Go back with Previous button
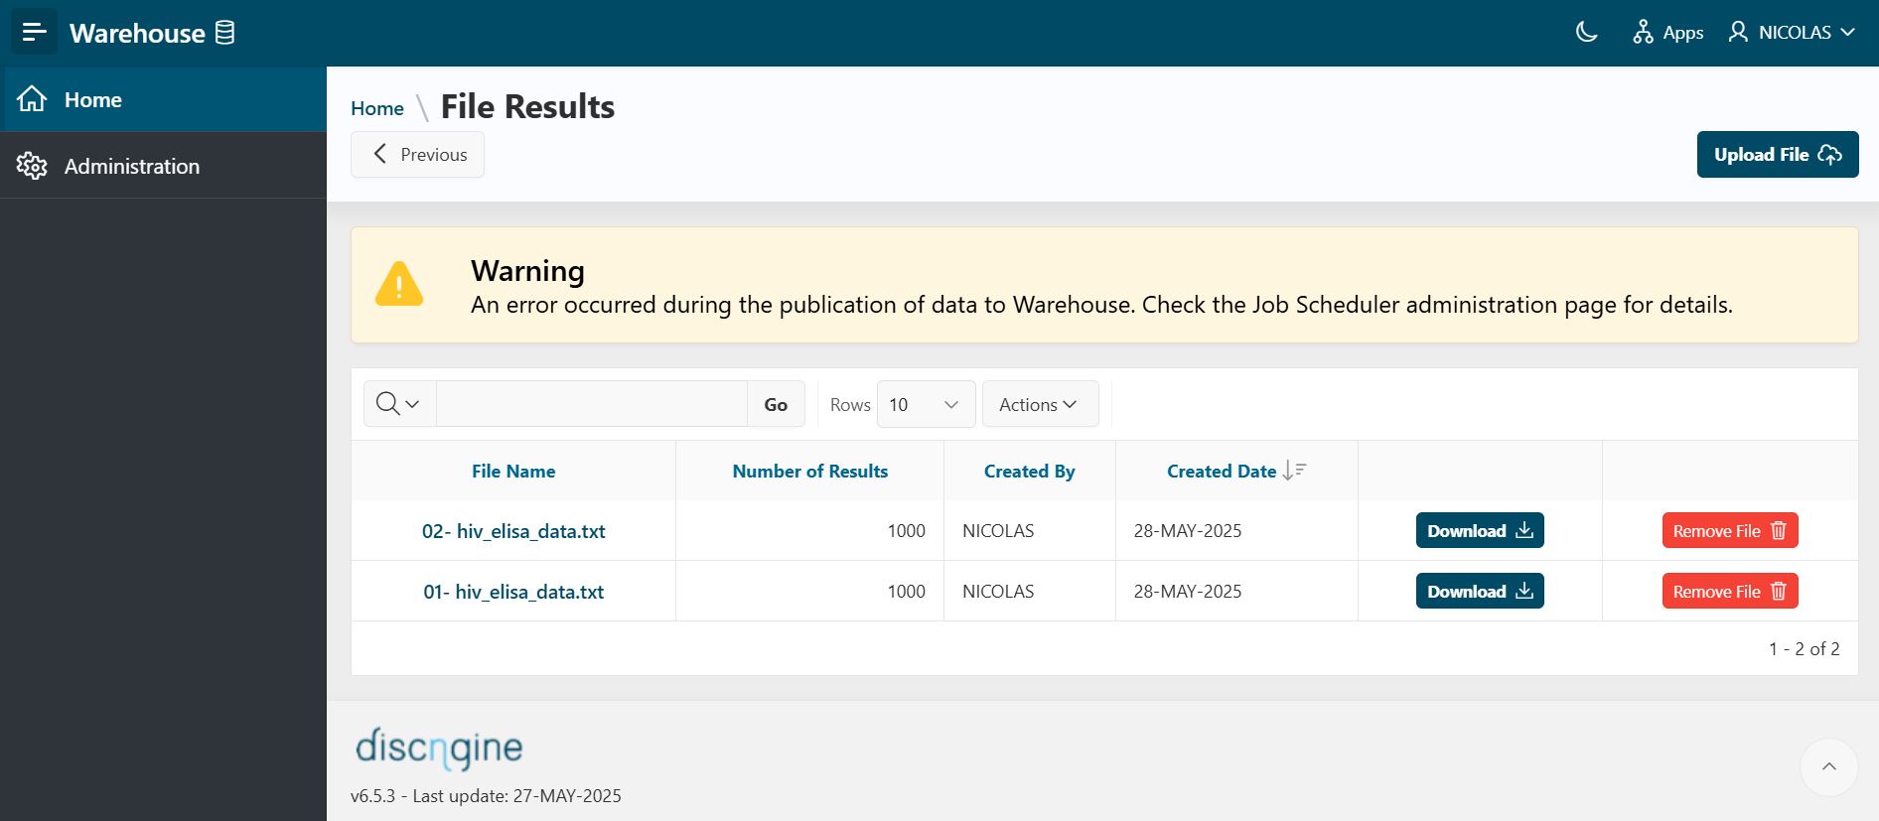 click(417, 154)
